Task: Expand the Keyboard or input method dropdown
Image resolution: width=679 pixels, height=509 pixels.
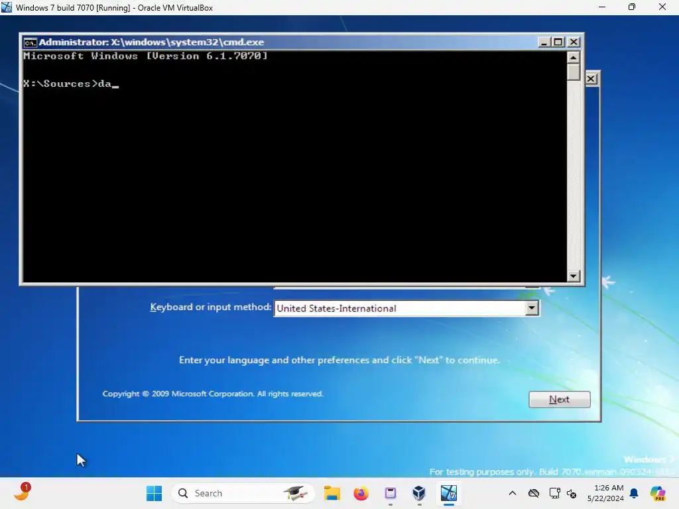Action: [532, 308]
